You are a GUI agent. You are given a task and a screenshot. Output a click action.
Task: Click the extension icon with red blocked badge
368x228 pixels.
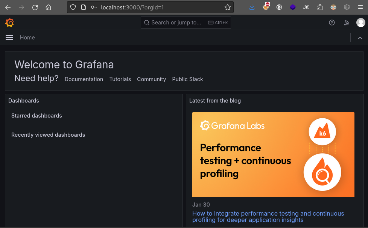[x=266, y=7]
